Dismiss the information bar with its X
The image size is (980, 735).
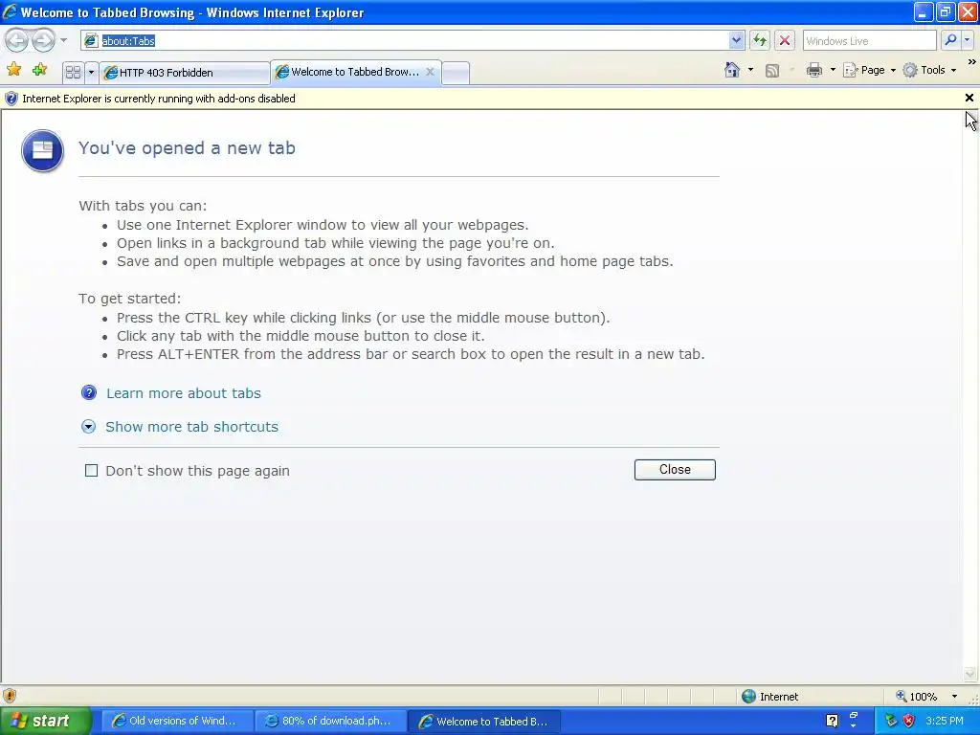[x=969, y=99]
